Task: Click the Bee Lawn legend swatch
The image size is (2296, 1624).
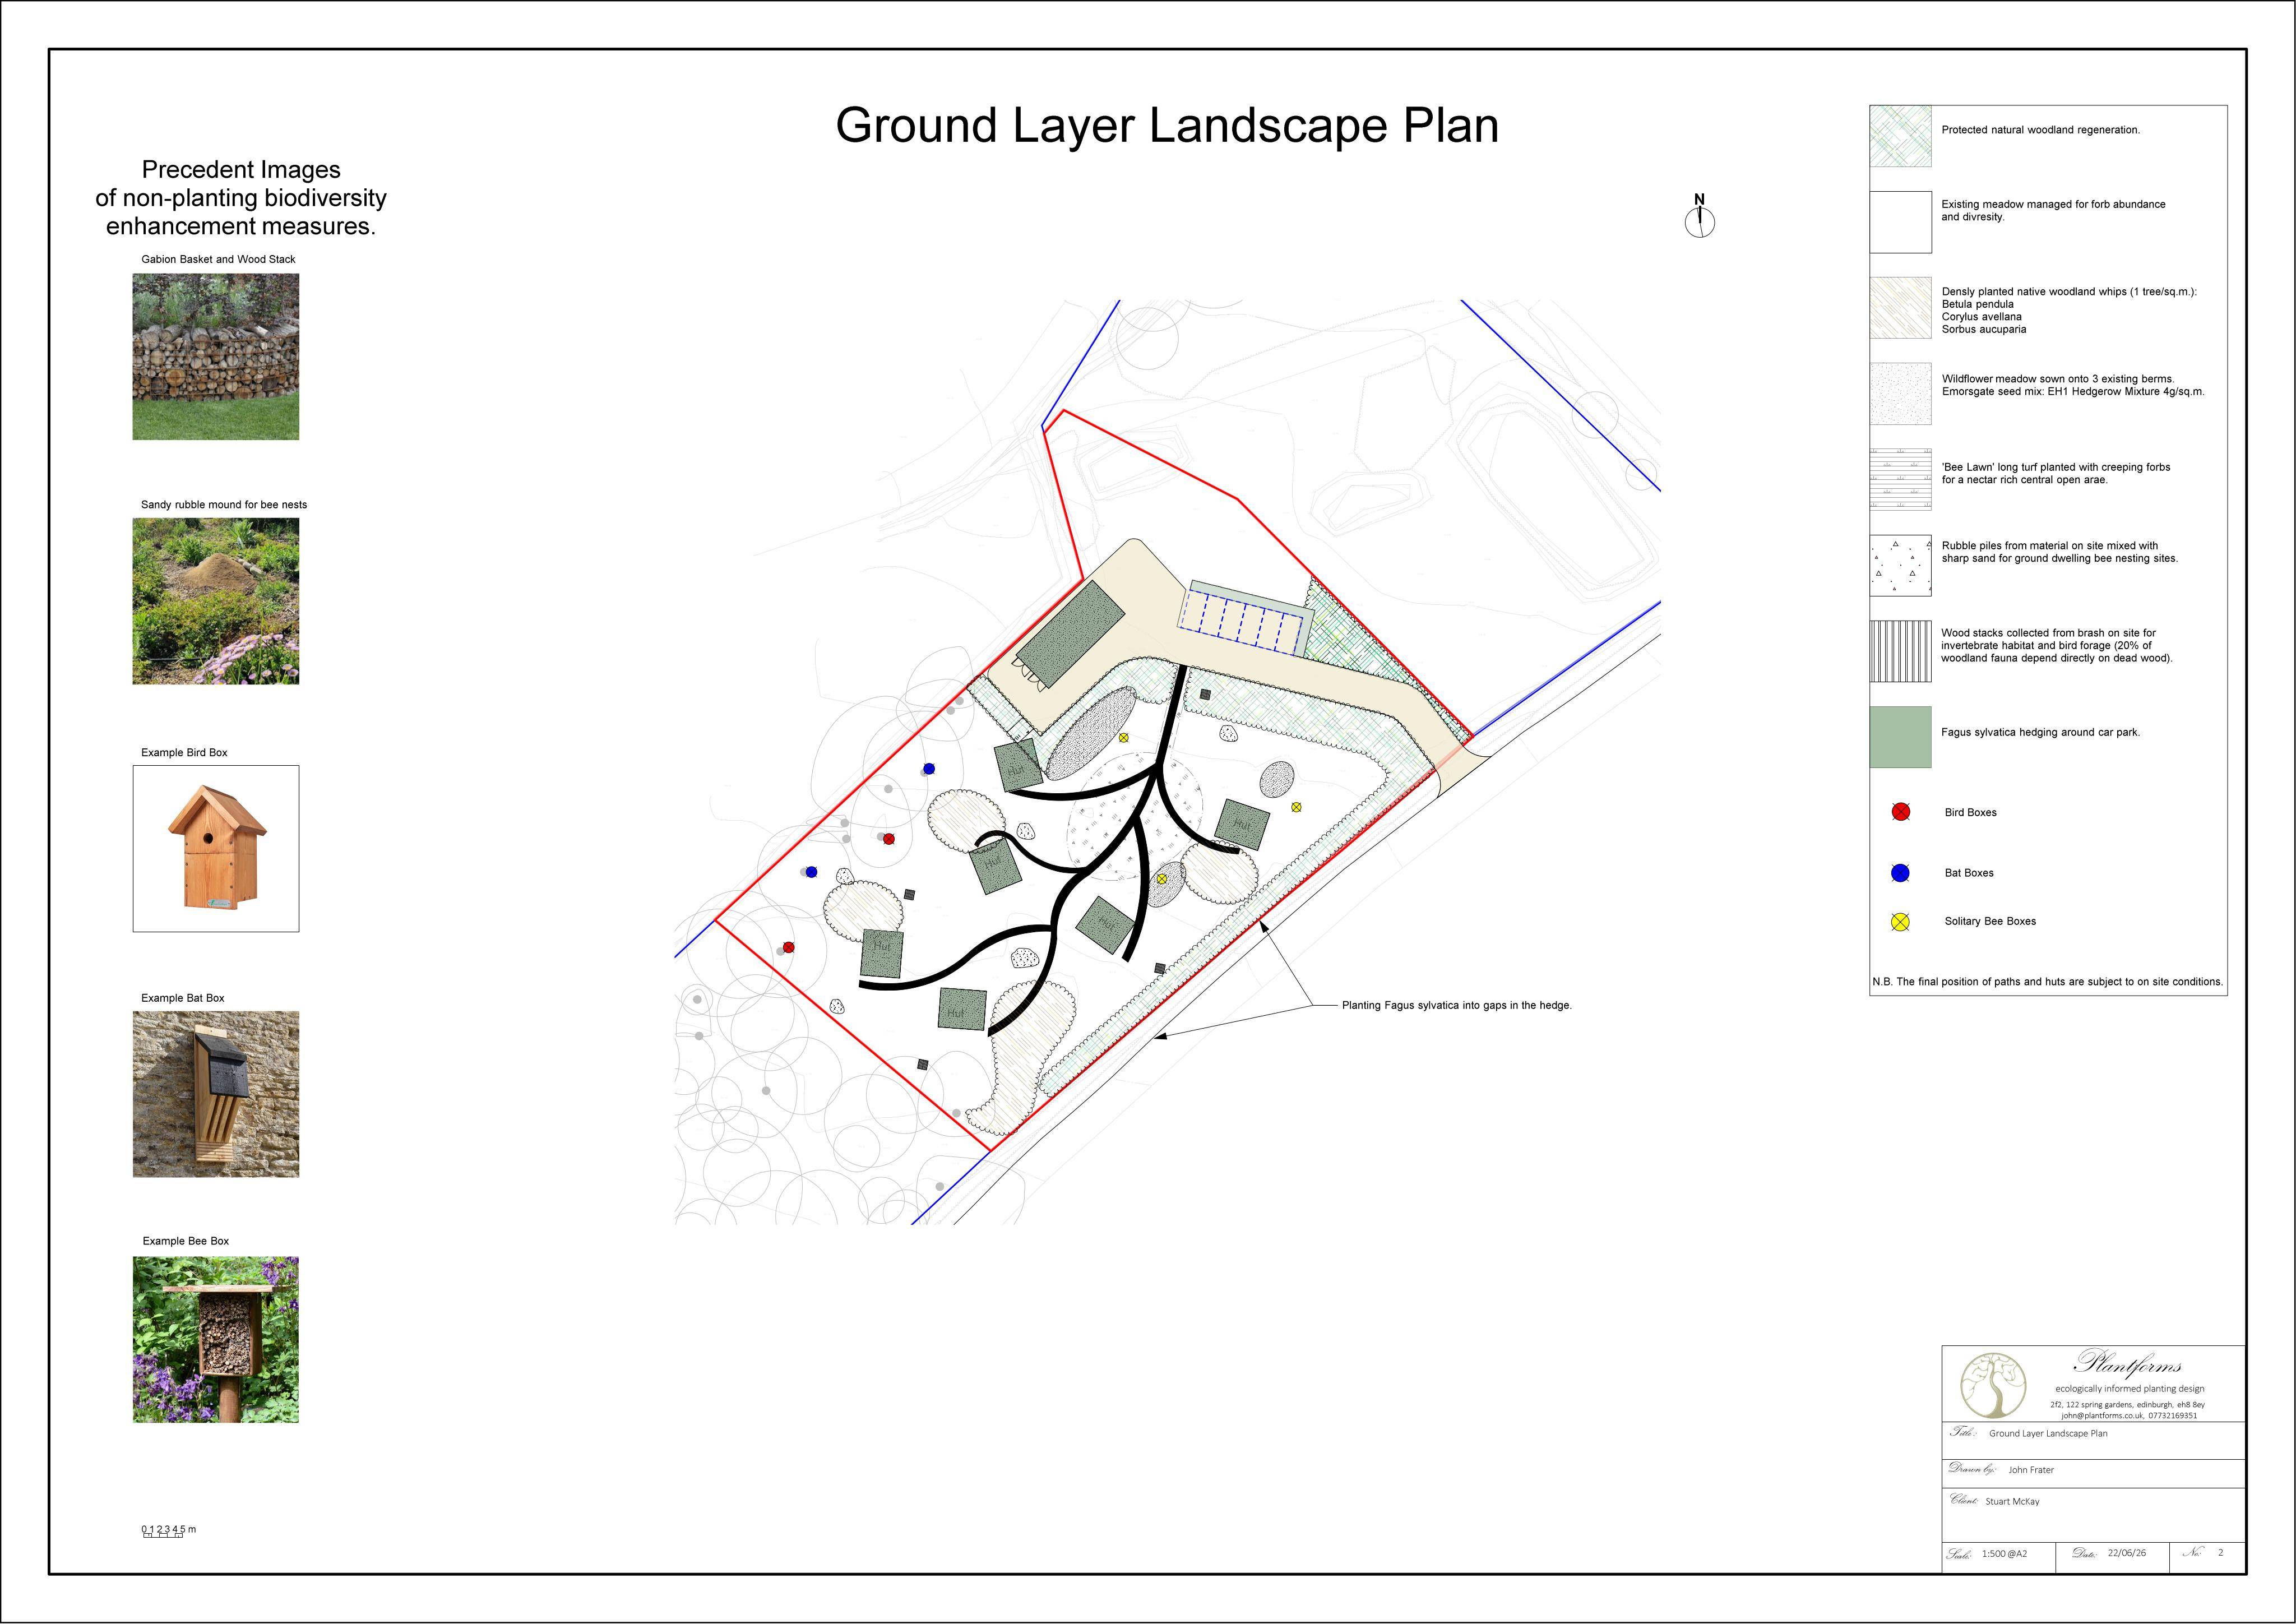Action: point(1900,480)
